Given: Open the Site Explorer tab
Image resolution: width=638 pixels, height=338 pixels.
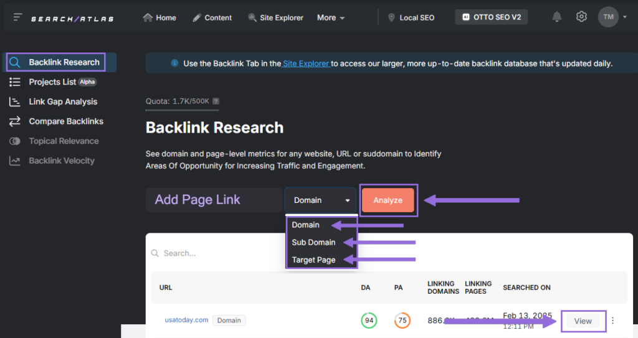Looking at the screenshot, I should 275,17.
